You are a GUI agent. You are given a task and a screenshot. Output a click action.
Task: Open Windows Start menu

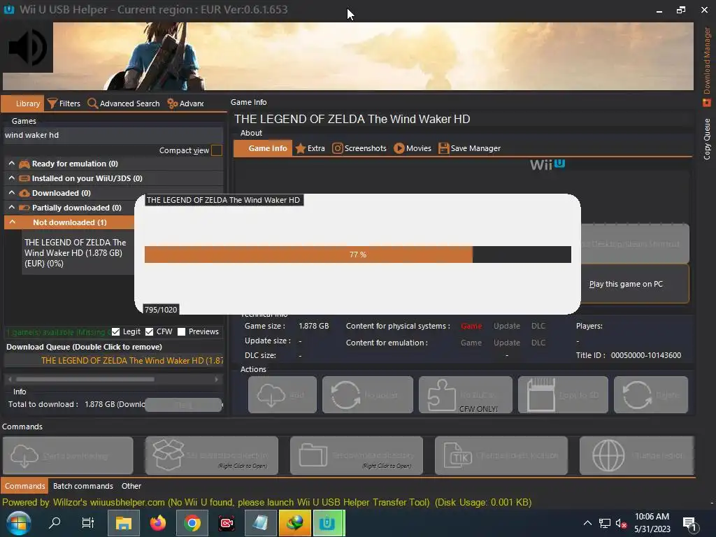coord(18,523)
